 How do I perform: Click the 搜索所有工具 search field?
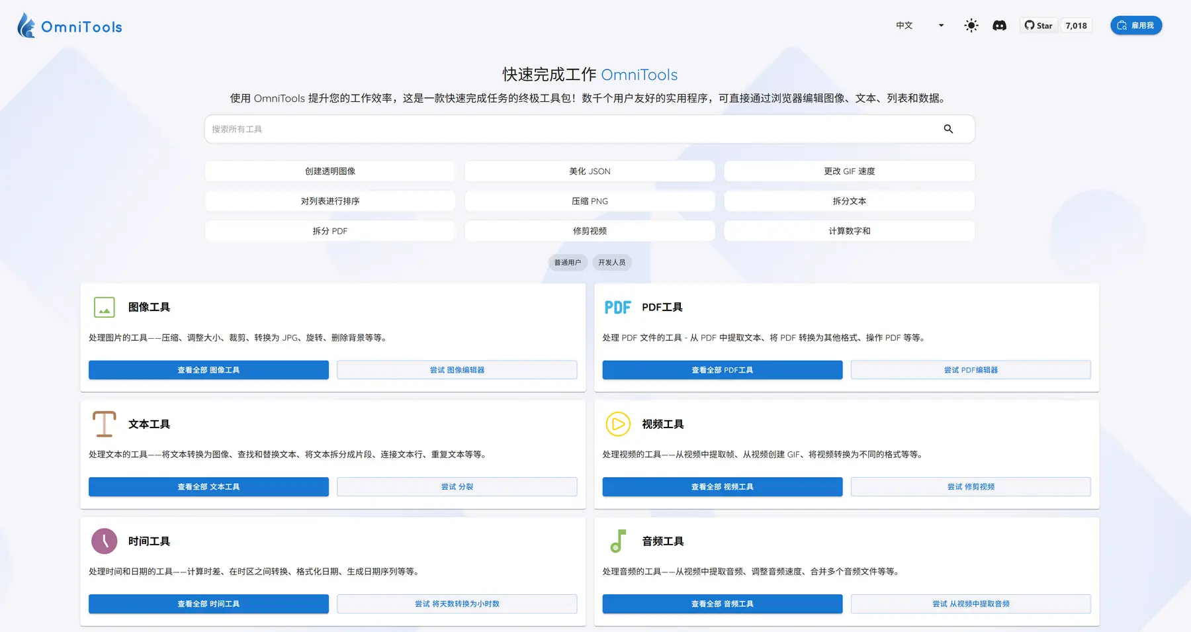pos(569,129)
